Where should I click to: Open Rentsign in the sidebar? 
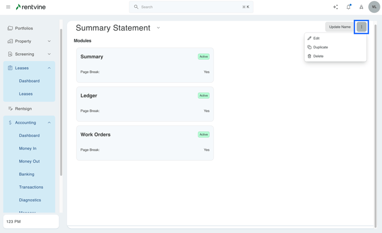(x=23, y=109)
